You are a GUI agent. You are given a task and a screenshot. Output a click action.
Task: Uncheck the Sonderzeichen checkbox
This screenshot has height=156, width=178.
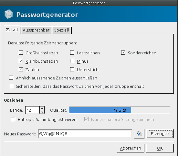123,53
